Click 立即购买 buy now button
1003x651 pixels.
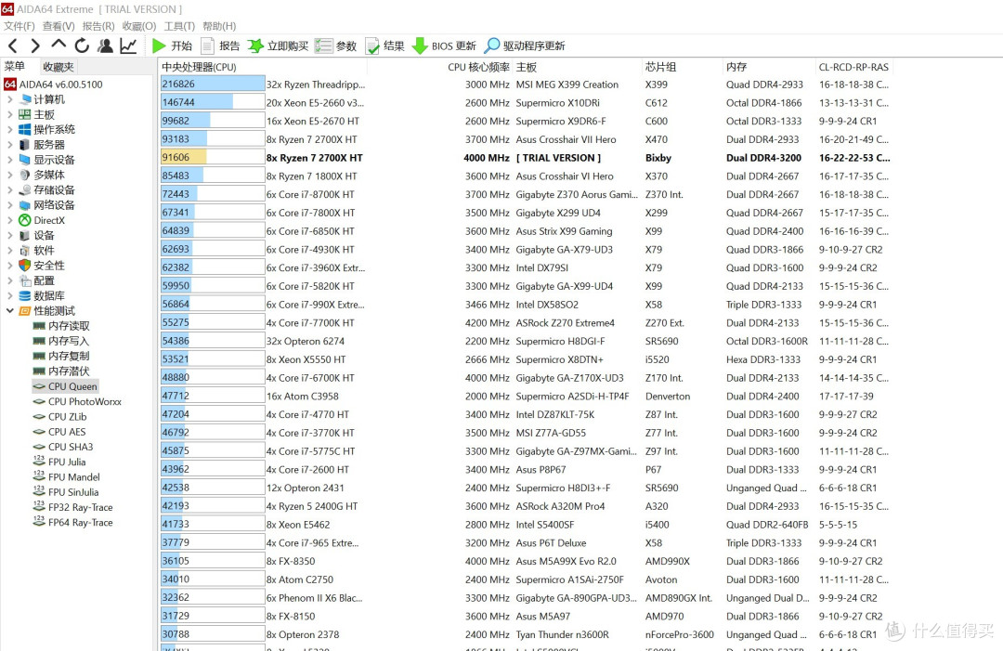pos(279,46)
